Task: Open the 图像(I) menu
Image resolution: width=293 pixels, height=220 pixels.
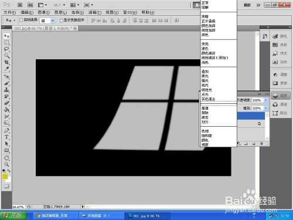Action: [x=43, y=12]
